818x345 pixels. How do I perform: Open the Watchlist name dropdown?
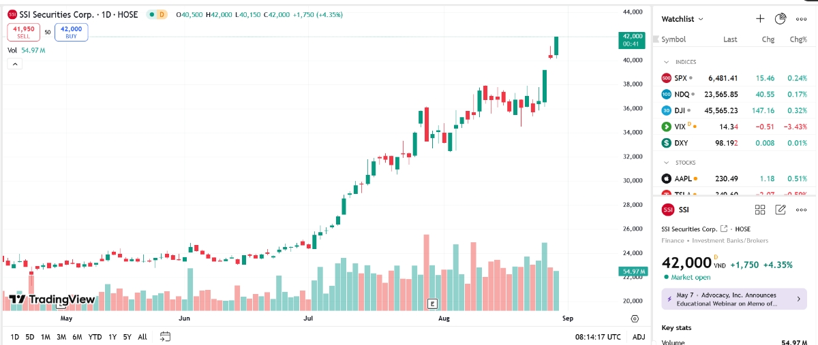682,19
